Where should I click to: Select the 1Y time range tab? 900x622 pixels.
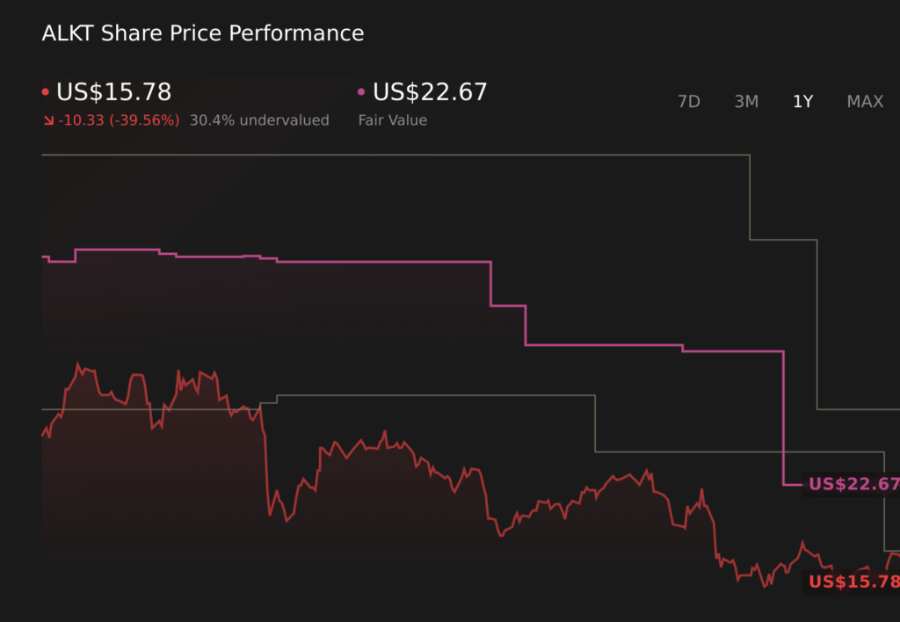click(802, 102)
